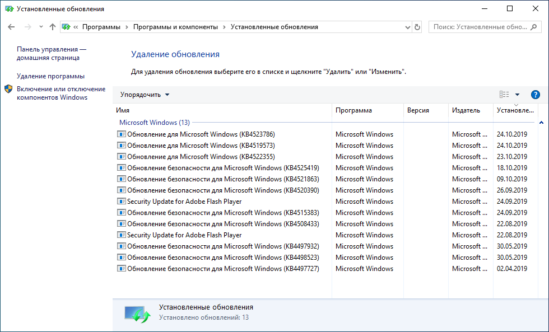Click the update icon beside KB4523786
The image size is (549, 332).
pyautogui.click(x=122, y=134)
